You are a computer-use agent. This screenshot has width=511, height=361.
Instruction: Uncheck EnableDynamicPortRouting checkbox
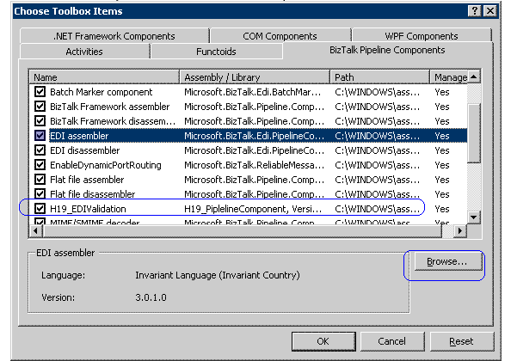40,165
